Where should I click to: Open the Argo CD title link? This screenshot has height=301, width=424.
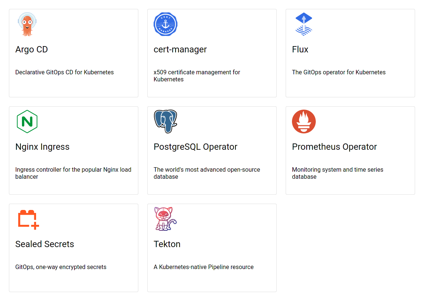(x=32, y=49)
